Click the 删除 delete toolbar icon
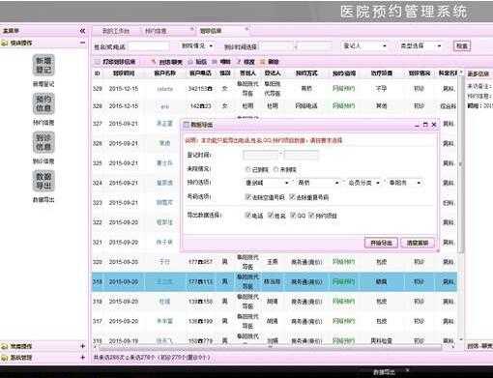The height and width of the screenshot is (378, 493). point(270,62)
